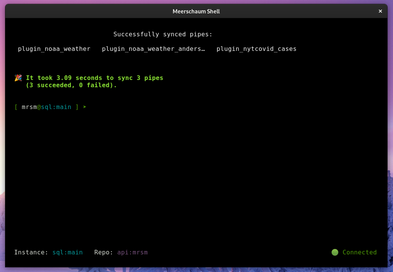Click the plugin_noaa_weather_anders… pipe name
This screenshot has width=393, height=272.
pos(154,49)
